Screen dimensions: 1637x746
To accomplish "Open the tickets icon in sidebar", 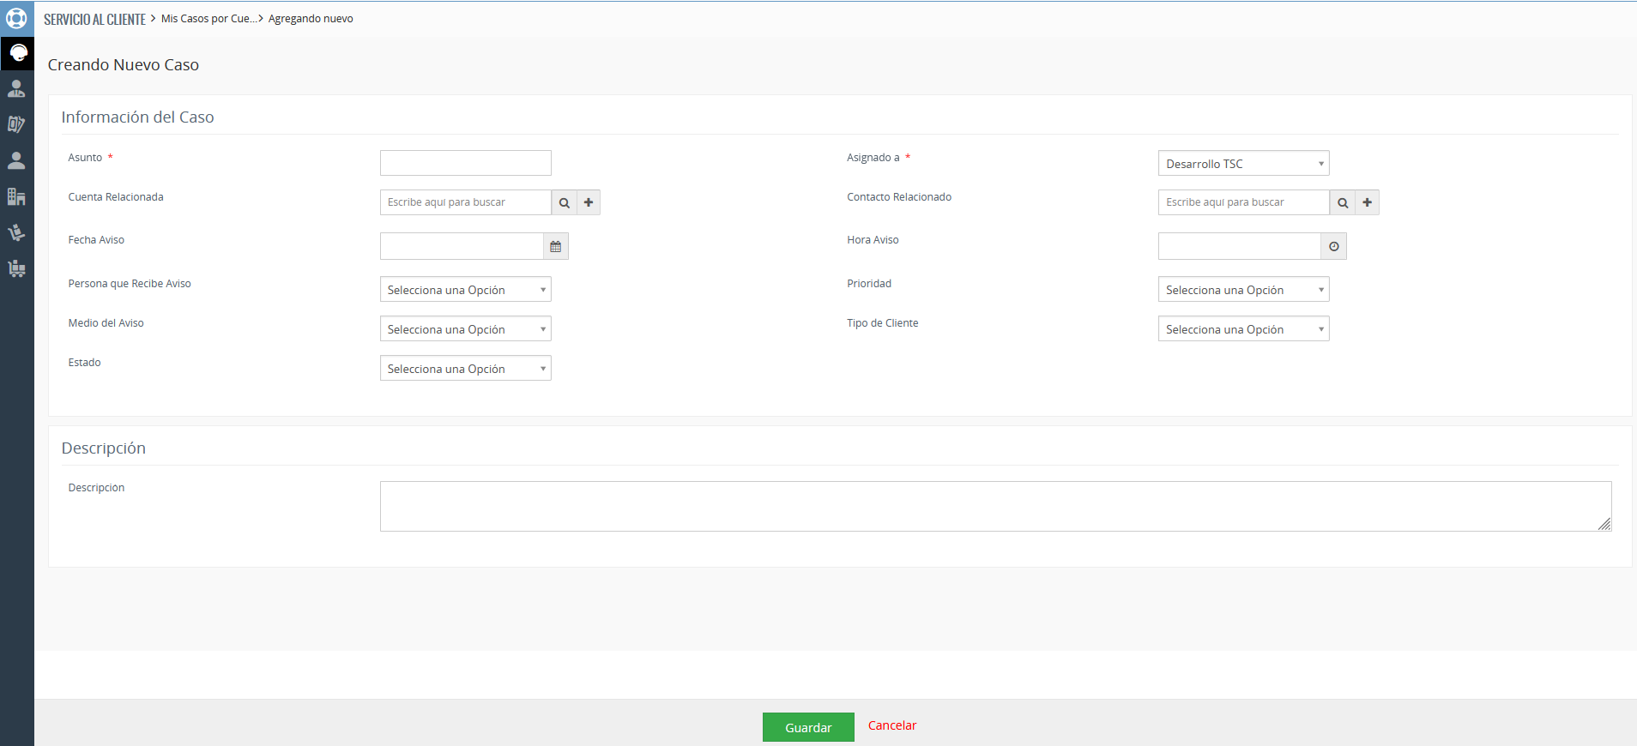I will (17, 124).
